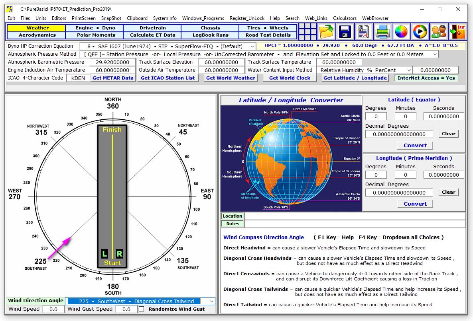Click the Get METAR Data button
The height and width of the screenshot is (321, 473).
(x=113, y=78)
